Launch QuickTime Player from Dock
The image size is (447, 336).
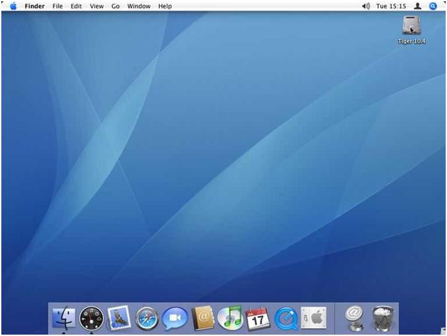pos(286,318)
